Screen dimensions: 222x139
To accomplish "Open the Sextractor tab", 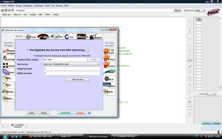I will [x=83, y=37].
